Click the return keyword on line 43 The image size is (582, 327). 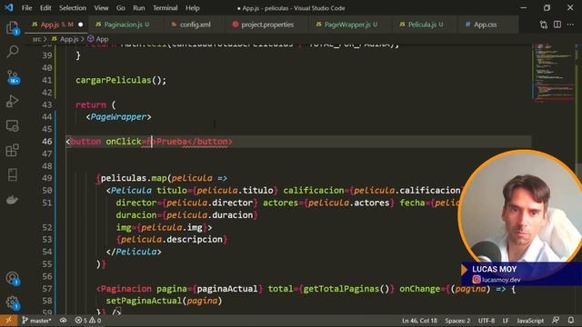(91, 105)
